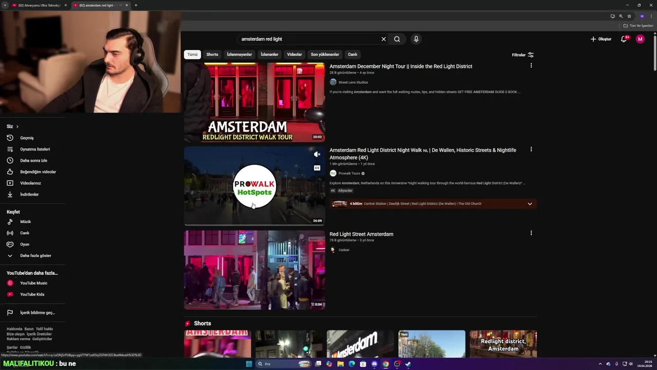The height and width of the screenshot is (370, 657).
Task: Open YouTube Kids link
Action: coord(33,294)
